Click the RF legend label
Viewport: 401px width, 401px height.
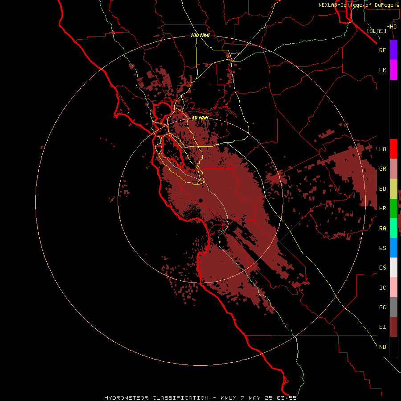pos(383,50)
